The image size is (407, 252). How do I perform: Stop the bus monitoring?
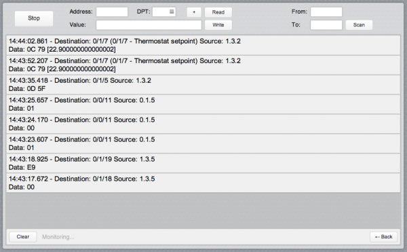point(34,18)
